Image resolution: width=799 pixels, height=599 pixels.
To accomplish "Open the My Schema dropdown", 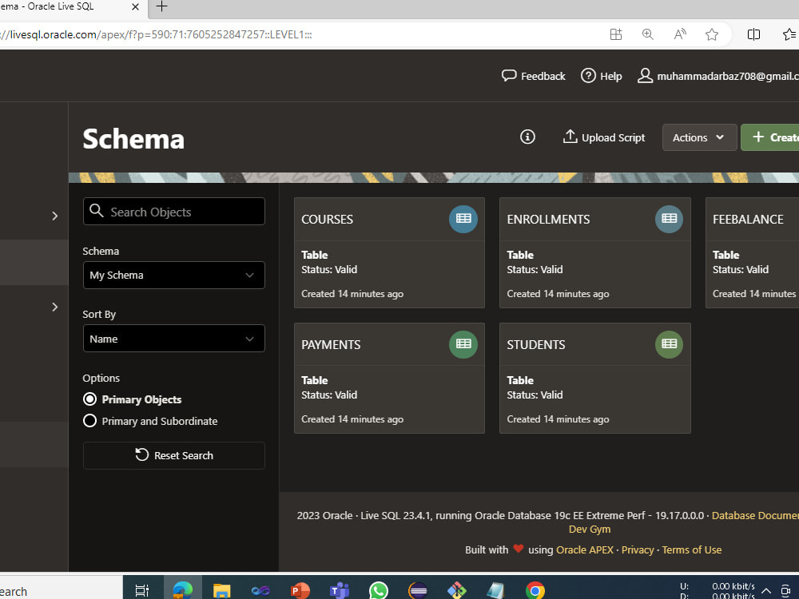I will click(173, 275).
